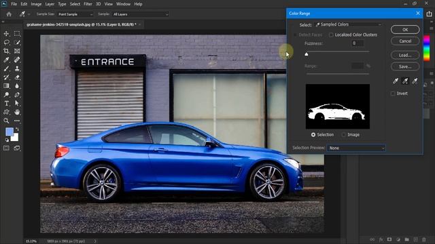Click the create new group folder icon
Viewport: 435px width, 244px height.
coord(406,239)
